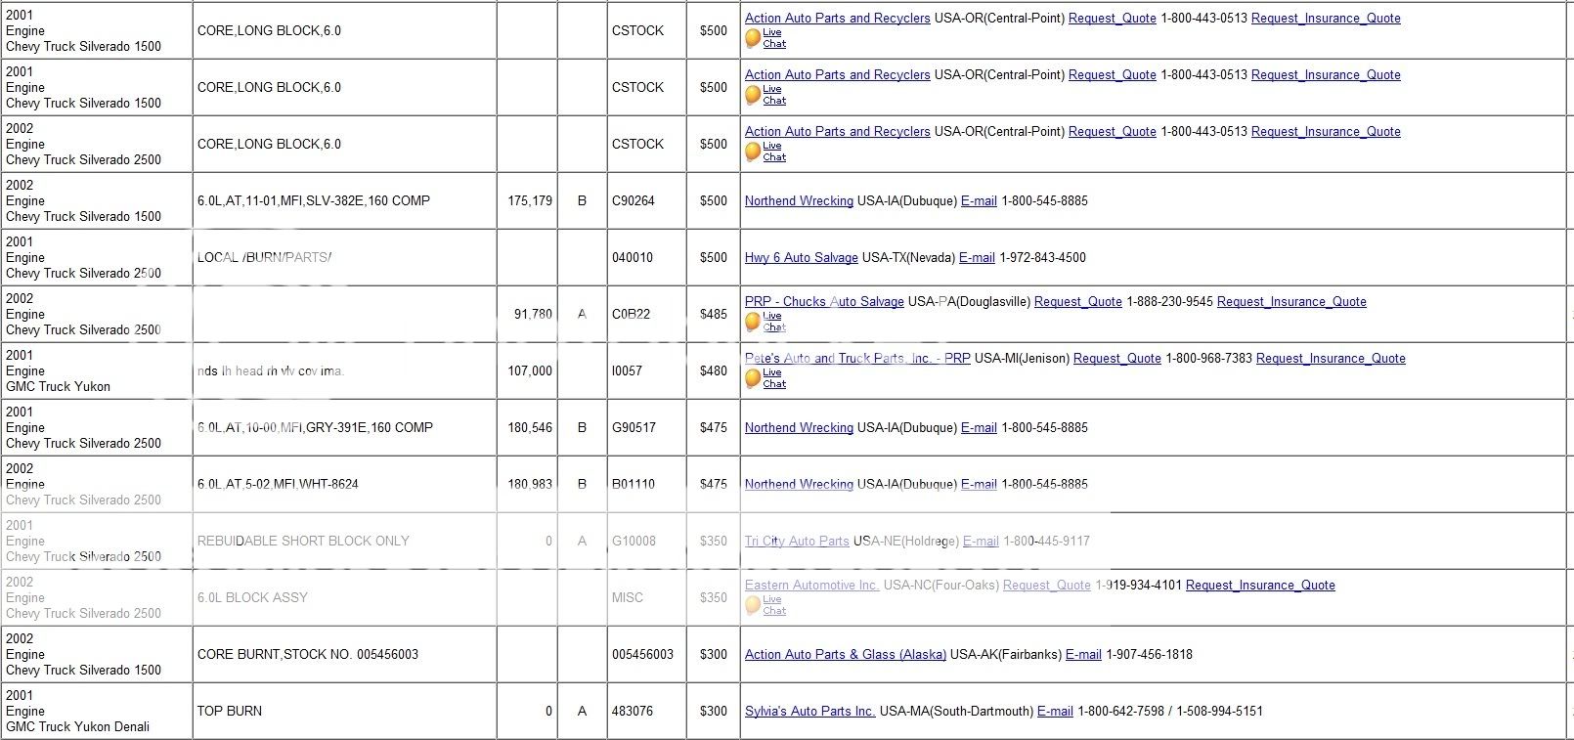This screenshot has height=740, width=1574.
Task: Open Live Chat icon for Pete's Auto and Truck Parts
Action: 765,378
